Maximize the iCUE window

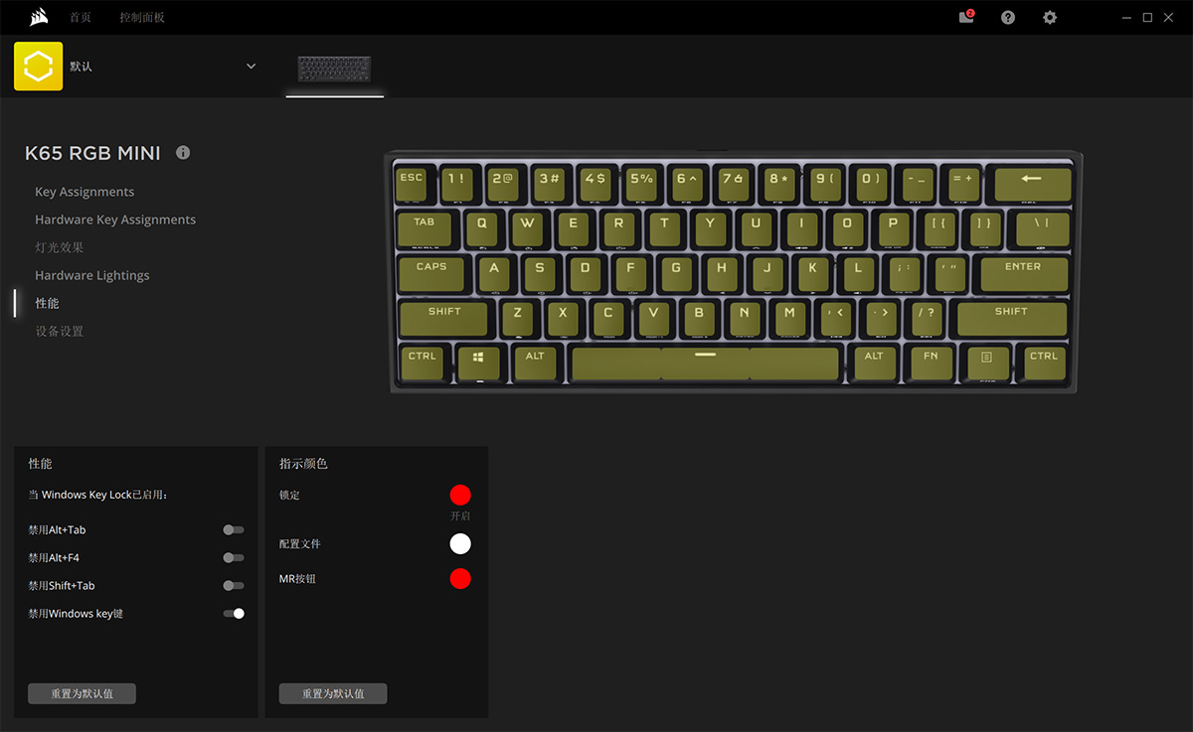[1147, 18]
